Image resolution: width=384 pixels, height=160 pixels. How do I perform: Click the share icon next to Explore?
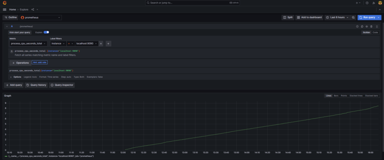tap(33, 9)
